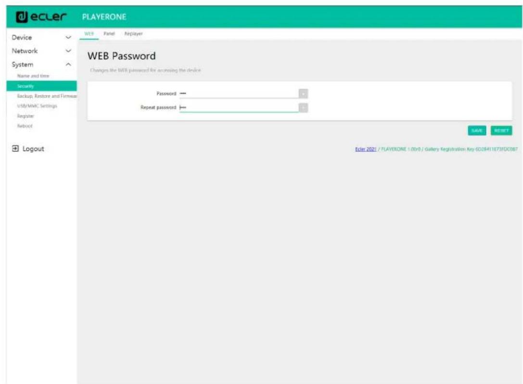Image resolution: width=523 pixels, height=384 pixels.
Task: Select the Reboot option
Action: tap(25, 126)
